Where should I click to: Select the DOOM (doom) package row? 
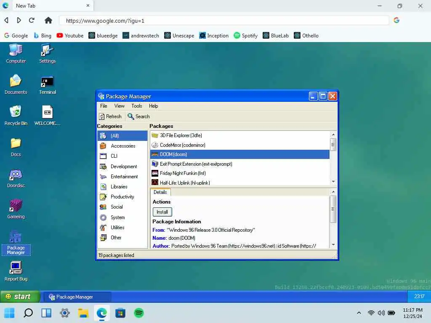click(x=239, y=154)
